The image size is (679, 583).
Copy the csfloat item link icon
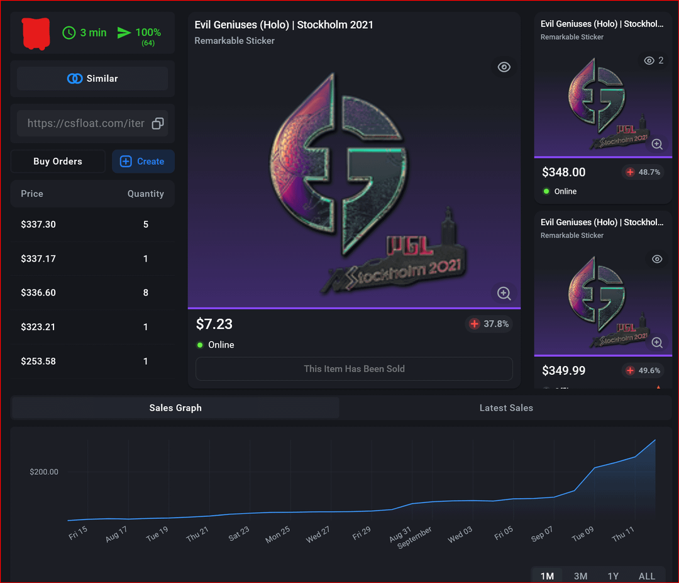pos(158,123)
